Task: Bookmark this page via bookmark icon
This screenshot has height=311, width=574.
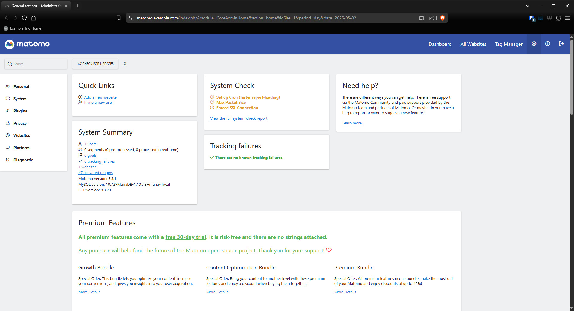Action: click(x=118, y=18)
